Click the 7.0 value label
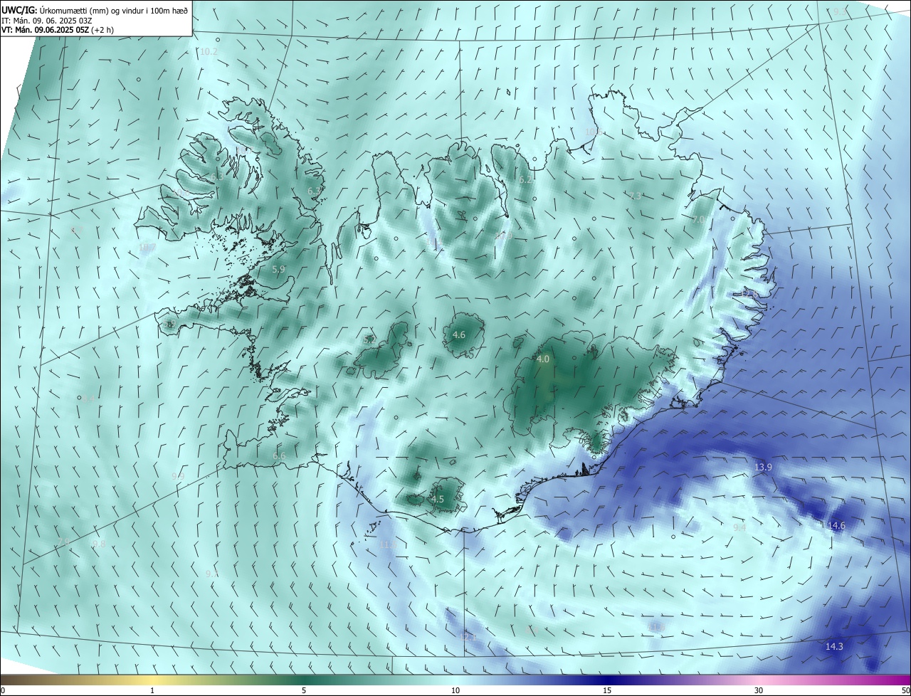 tap(699, 220)
